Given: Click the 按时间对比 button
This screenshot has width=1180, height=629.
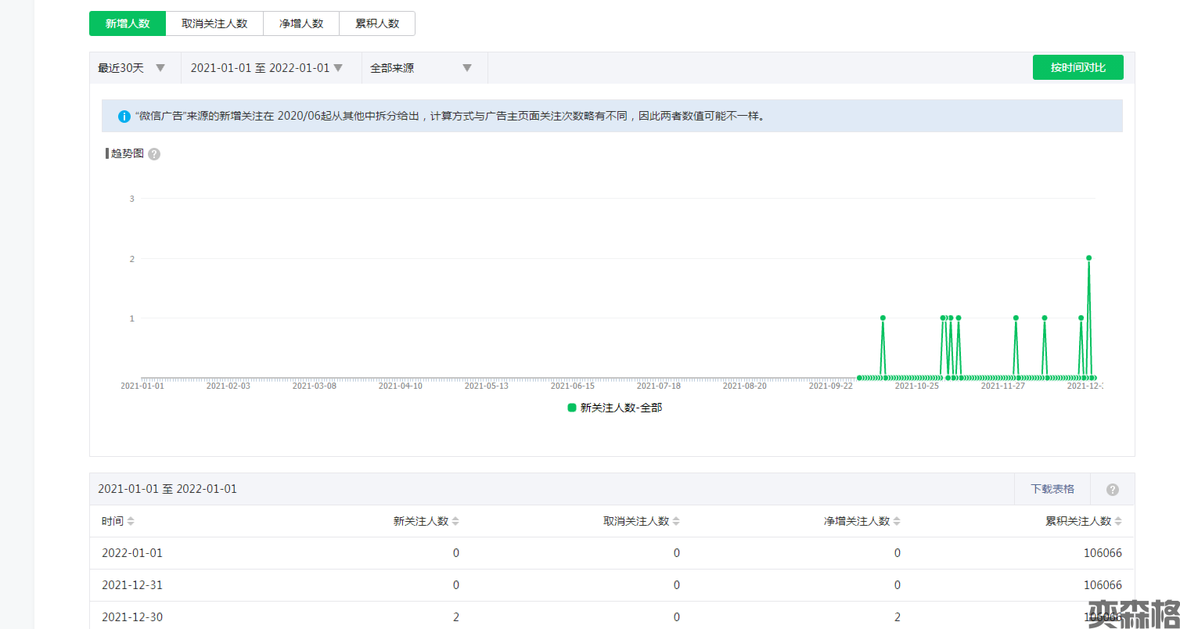Looking at the screenshot, I should click(1077, 67).
